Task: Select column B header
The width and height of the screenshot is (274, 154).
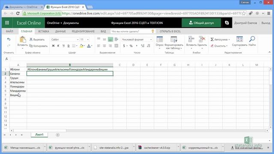Action: pyautogui.click(x=70, y=65)
